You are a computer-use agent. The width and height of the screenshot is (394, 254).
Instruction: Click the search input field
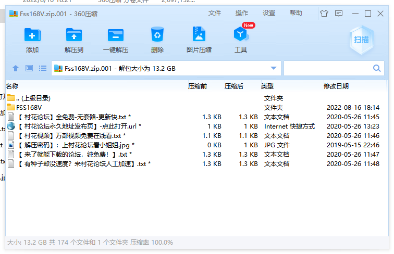click(327, 68)
